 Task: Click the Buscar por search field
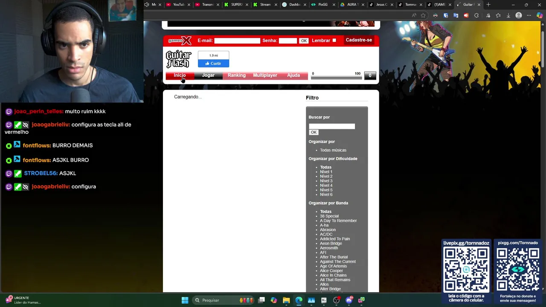pos(332,126)
